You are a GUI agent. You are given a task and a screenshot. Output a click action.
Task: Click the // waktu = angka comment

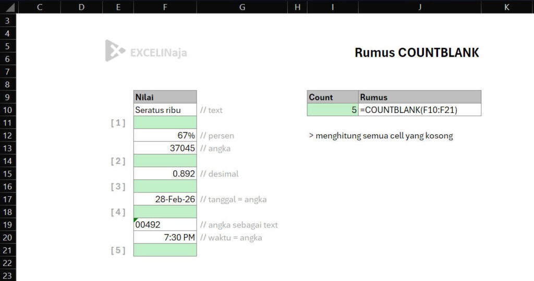pos(231,237)
